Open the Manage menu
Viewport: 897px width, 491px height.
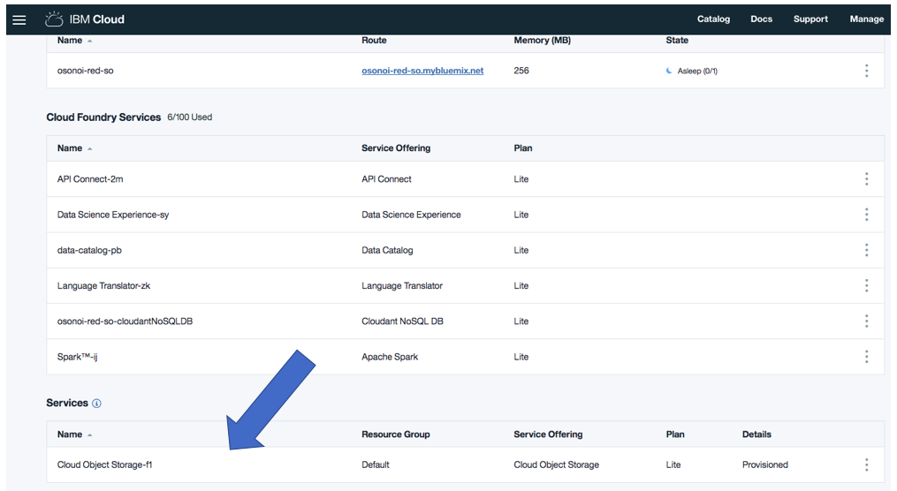(x=867, y=19)
